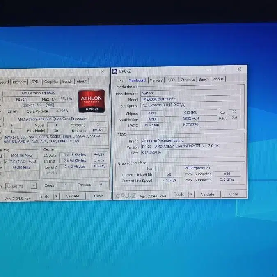
Task: Click the 4 x 16 KBytes L1 Data value
Action: click(x=75, y=155)
